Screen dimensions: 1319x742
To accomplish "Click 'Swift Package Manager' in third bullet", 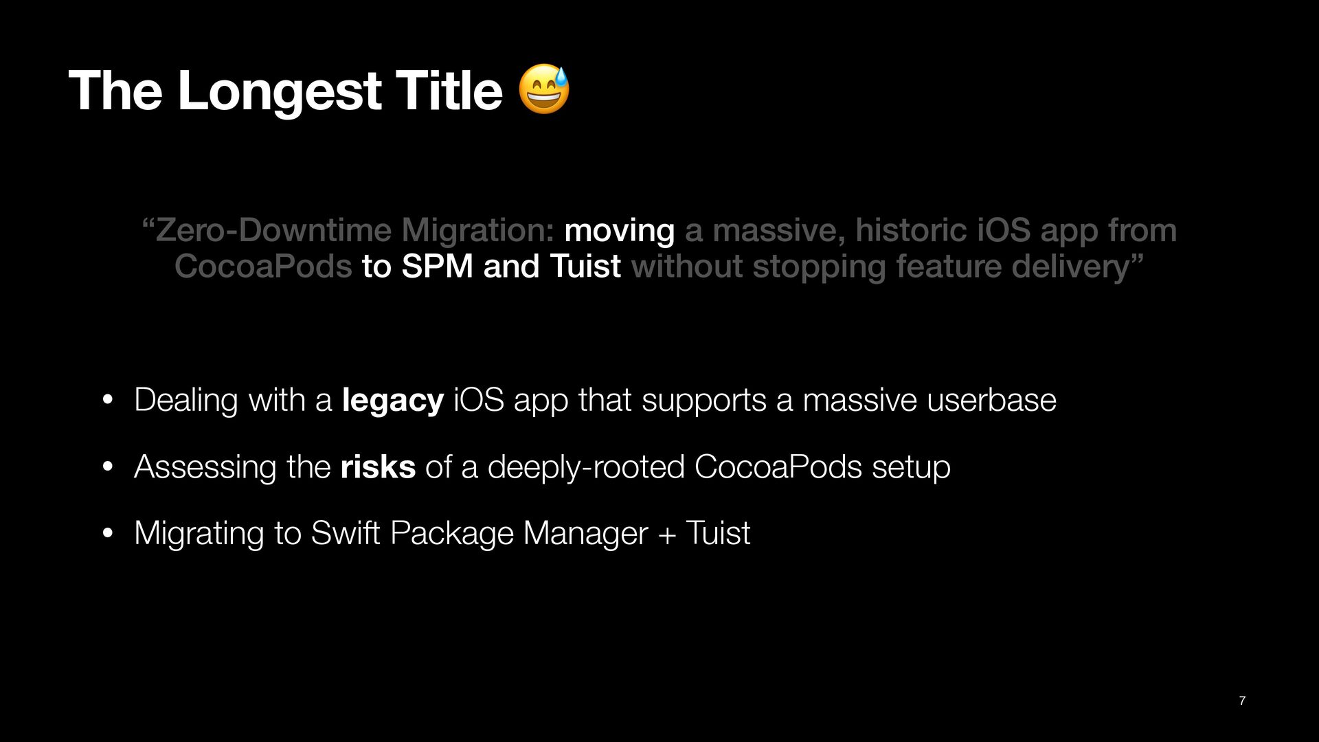I will tap(480, 533).
